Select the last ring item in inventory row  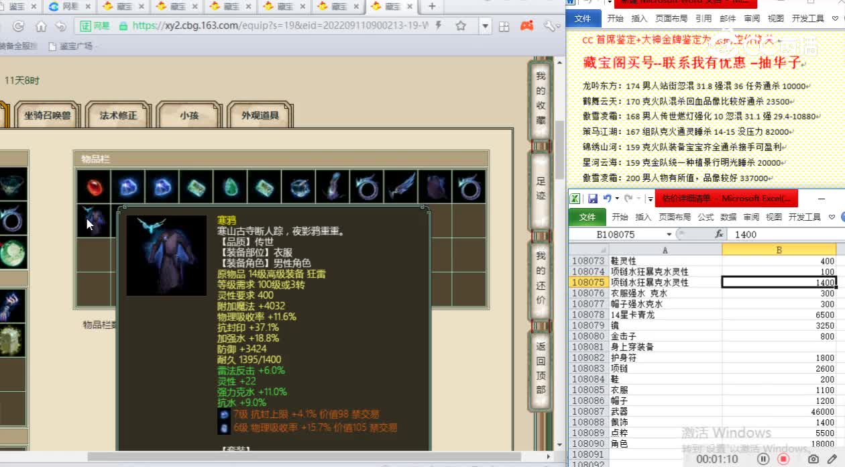click(x=469, y=187)
